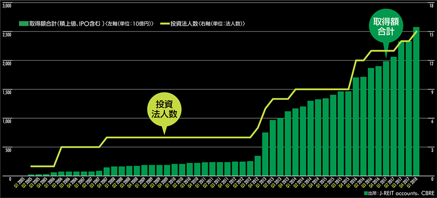
Task: Click the yellow-green line marker in the legend
Action: coord(166,23)
